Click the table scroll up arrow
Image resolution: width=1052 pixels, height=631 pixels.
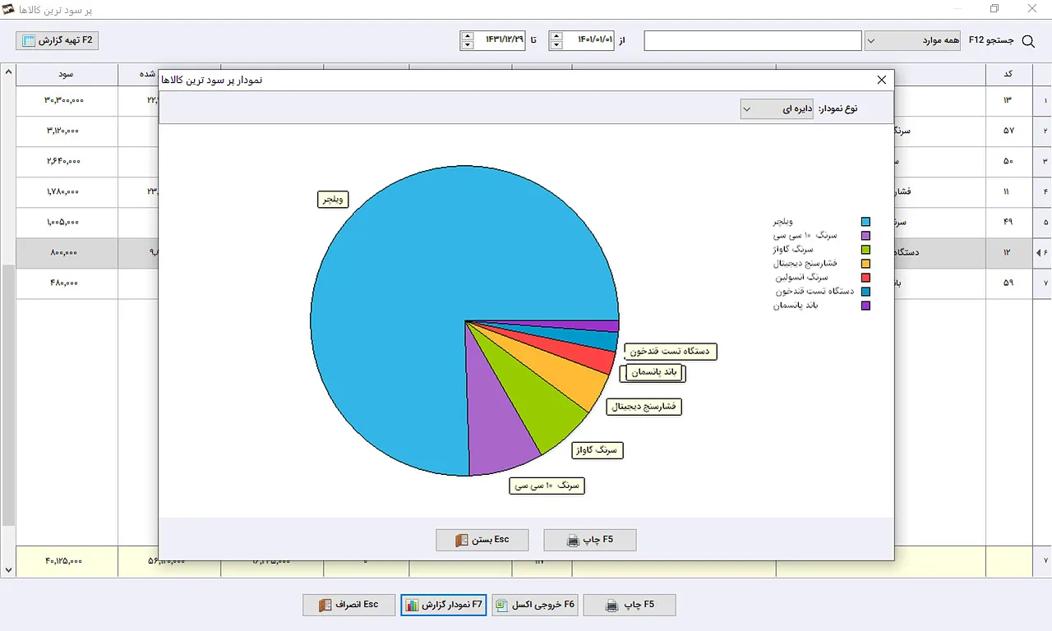pos(8,72)
